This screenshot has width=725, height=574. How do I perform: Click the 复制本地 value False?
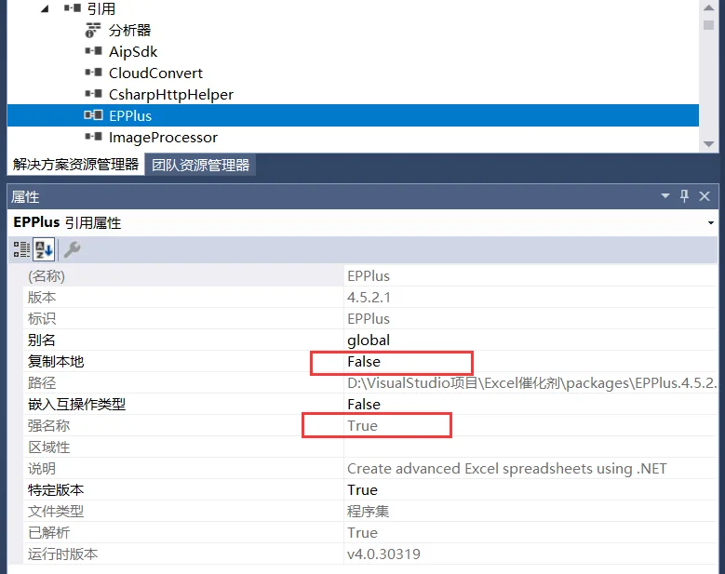[364, 361]
